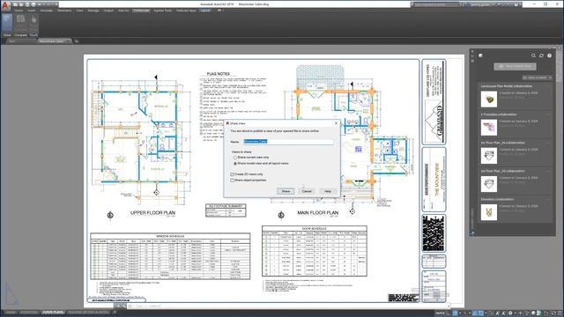Screen dimensions: 564x317
Task: Toggle PAPER space in status bar
Action: pos(440,313)
